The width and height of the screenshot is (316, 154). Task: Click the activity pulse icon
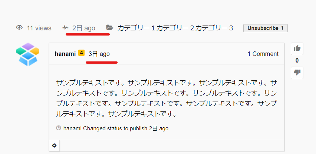(66, 28)
